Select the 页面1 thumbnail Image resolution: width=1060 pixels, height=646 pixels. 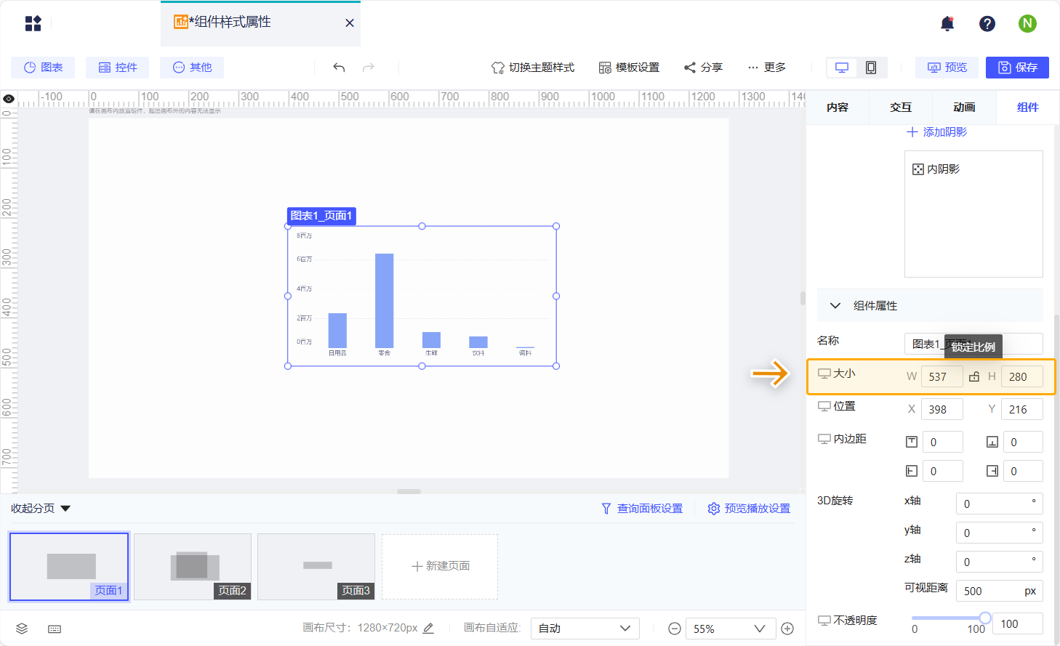coord(69,567)
